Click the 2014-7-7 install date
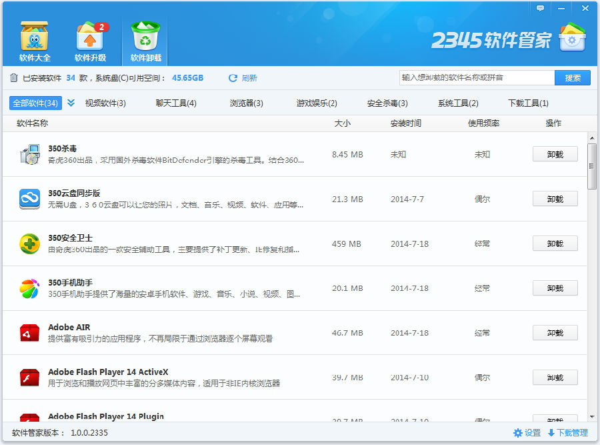The width and height of the screenshot is (600, 445). 407,199
